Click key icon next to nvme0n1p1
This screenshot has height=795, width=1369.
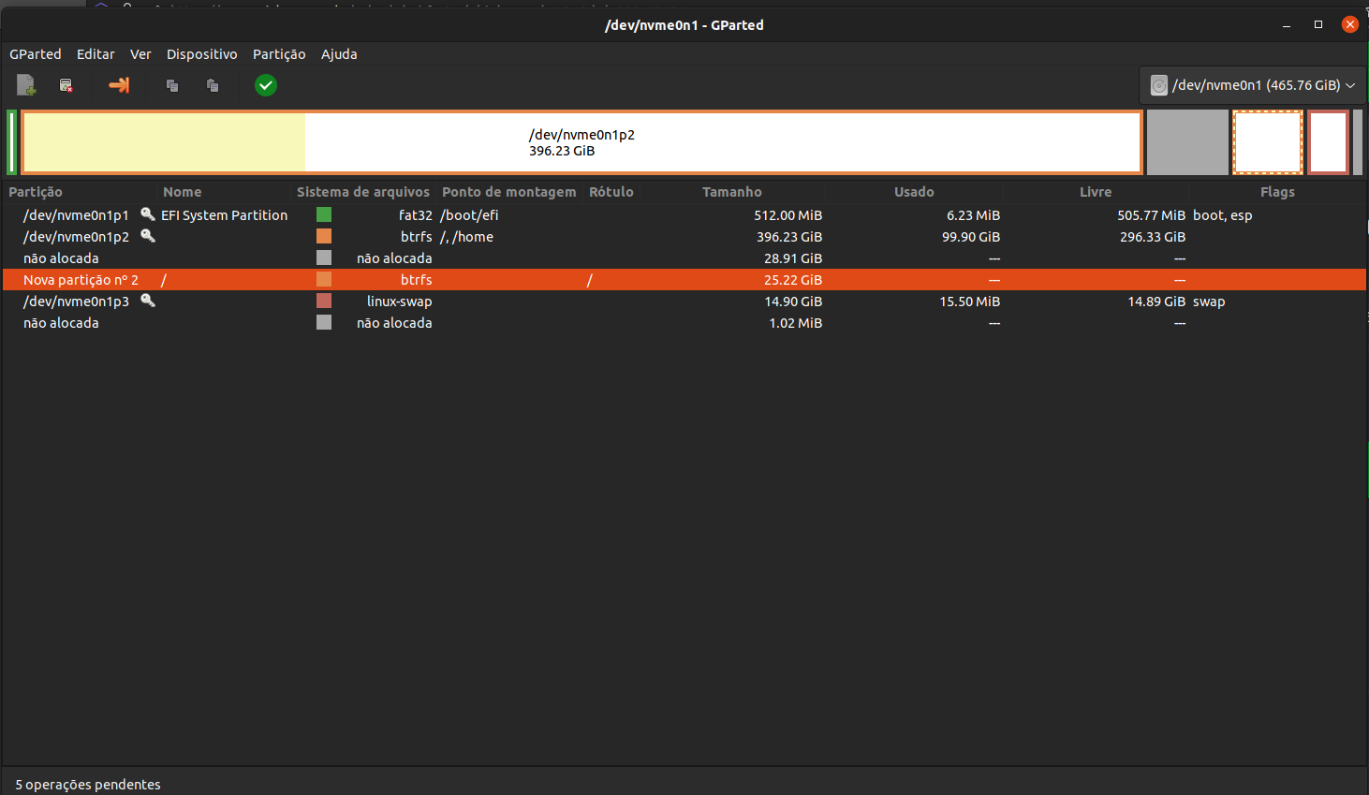[x=148, y=214]
